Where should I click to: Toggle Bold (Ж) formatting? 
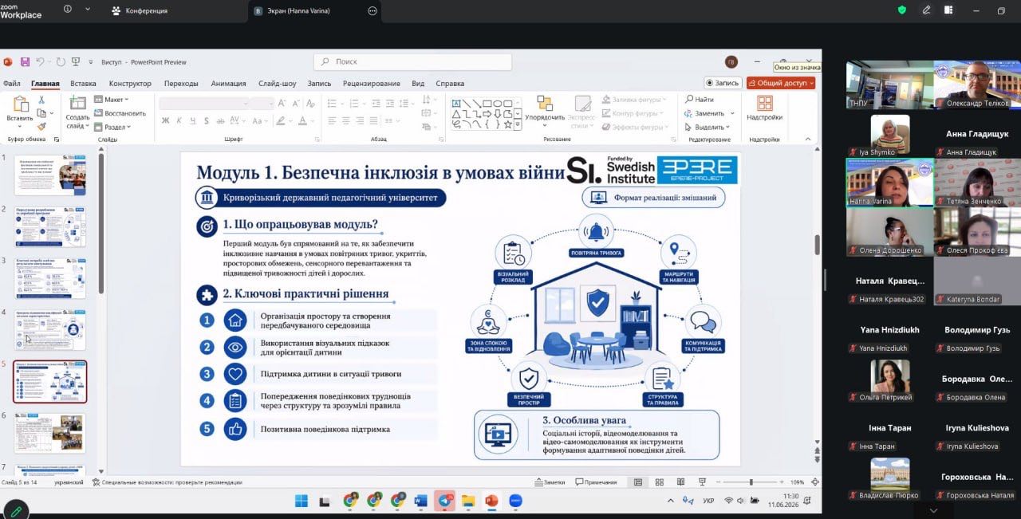pos(166,120)
